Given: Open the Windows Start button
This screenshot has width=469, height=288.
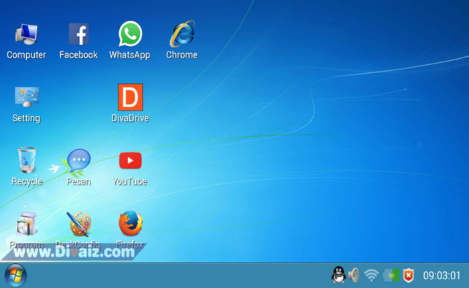Looking at the screenshot, I should pos(15,275).
